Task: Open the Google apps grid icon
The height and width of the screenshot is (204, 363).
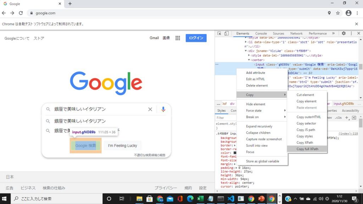Action: coord(178,38)
